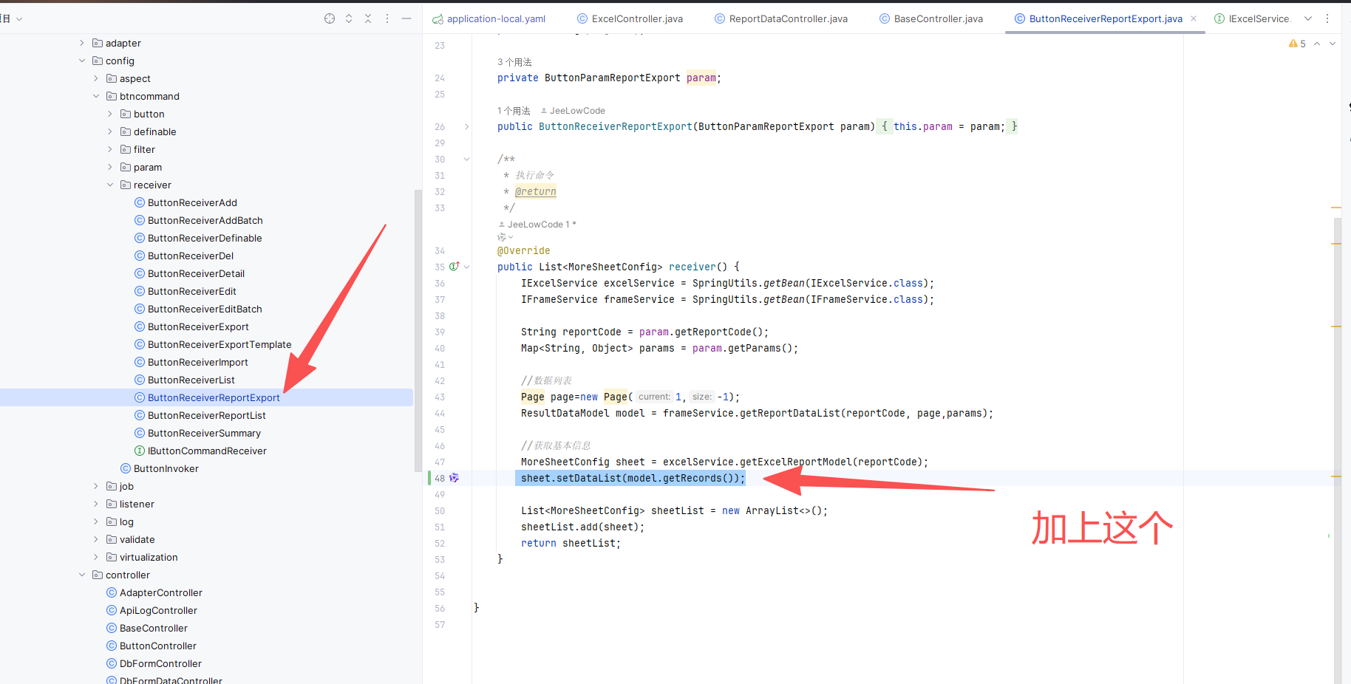
Task: Open project panel options three-dot menu
Action: (387, 18)
